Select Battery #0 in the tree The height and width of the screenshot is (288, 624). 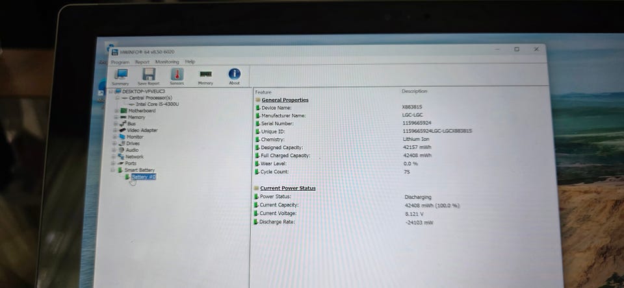coord(144,177)
